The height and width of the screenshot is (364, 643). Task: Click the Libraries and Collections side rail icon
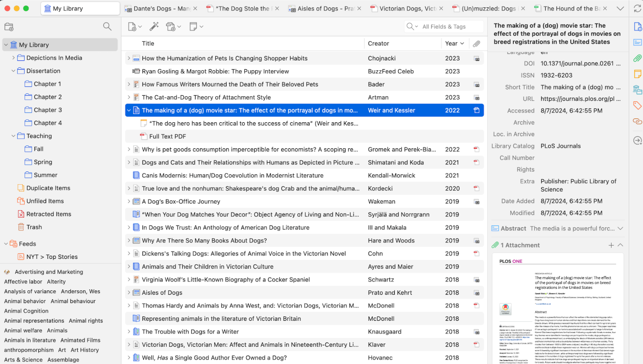click(x=637, y=89)
